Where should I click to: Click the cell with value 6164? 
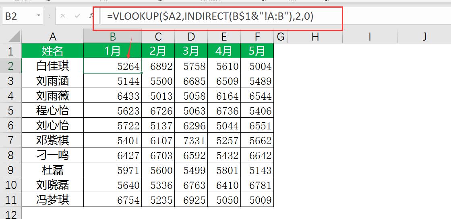coord(224,96)
